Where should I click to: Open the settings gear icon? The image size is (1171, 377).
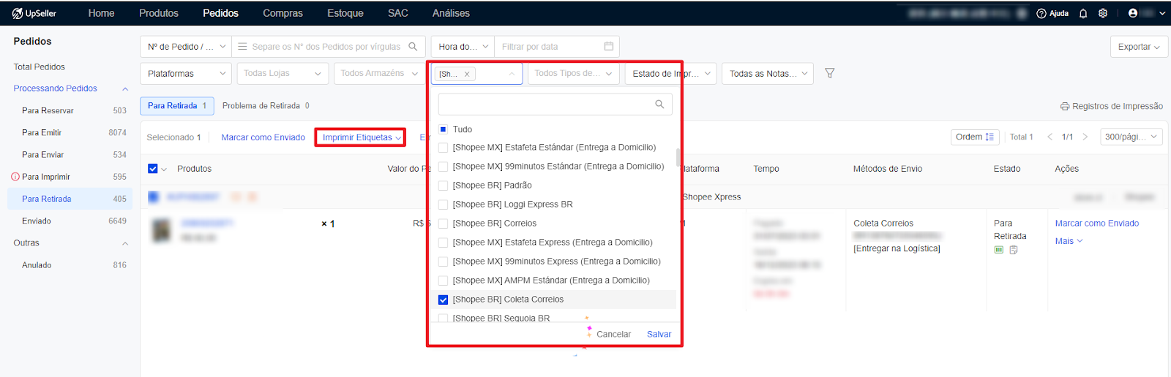[x=1103, y=13]
